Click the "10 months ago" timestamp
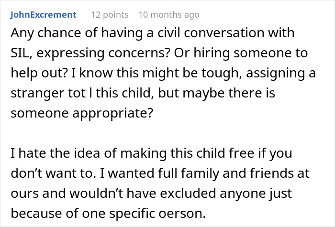This screenshot has width=335, height=227. pos(168,15)
